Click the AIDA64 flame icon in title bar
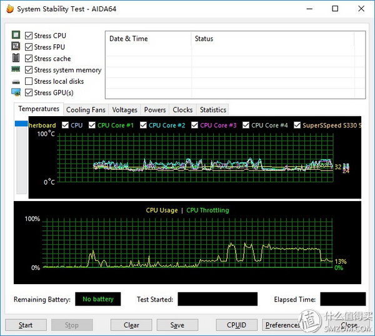 [9, 9]
